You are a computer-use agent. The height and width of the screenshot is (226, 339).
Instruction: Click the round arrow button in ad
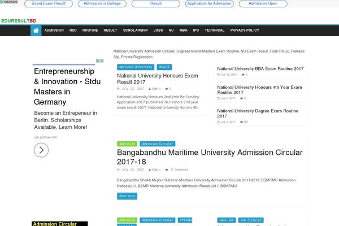(x=41, y=150)
